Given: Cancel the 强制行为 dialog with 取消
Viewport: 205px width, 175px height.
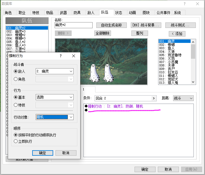Looking at the screenshot, I should [66, 153].
